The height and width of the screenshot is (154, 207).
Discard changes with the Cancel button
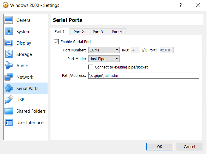pos(189,147)
